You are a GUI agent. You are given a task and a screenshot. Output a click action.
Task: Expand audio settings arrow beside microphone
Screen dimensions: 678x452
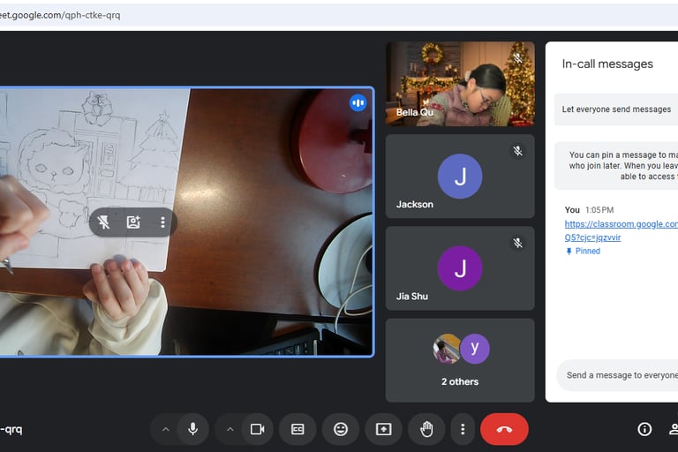tap(166, 430)
